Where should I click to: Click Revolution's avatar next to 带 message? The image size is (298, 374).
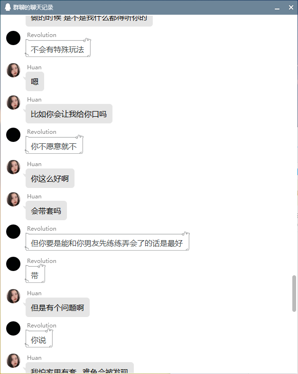click(13, 264)
